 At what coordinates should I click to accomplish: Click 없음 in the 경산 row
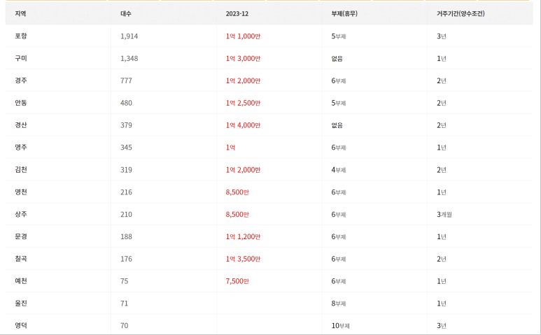point(337,125)
